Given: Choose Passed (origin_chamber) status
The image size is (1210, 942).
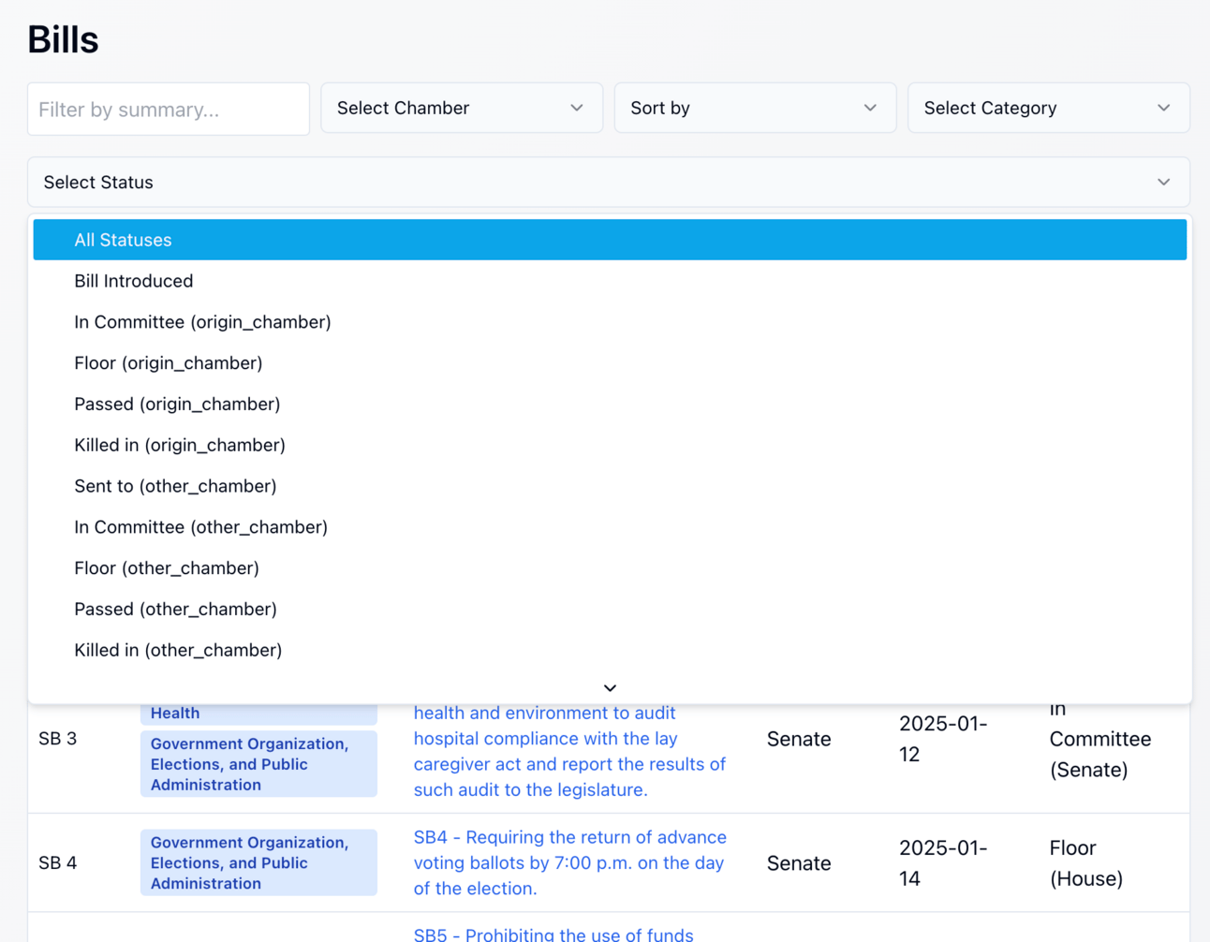Looking at the screenshot, I should point(610,405).
